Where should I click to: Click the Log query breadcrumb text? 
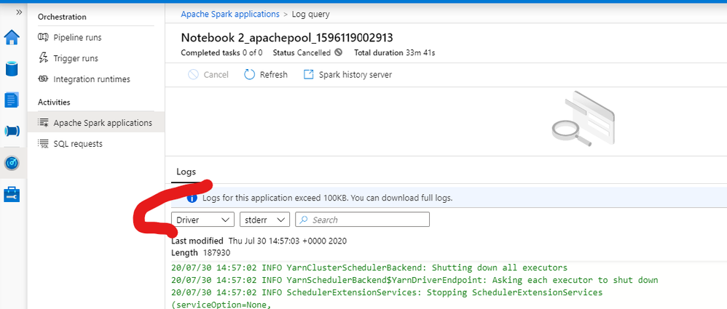click(x=310, y=14)
